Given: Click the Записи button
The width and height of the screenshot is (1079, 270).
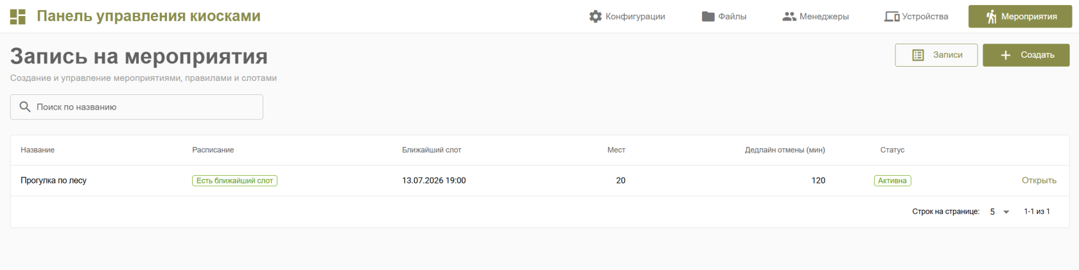Looking at the screenshot, I should pyautogui.click(x=936, y=55).
